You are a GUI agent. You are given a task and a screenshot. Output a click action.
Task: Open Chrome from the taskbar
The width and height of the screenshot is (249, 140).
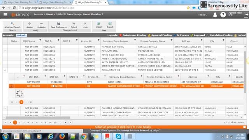click(x=84, y=136)
